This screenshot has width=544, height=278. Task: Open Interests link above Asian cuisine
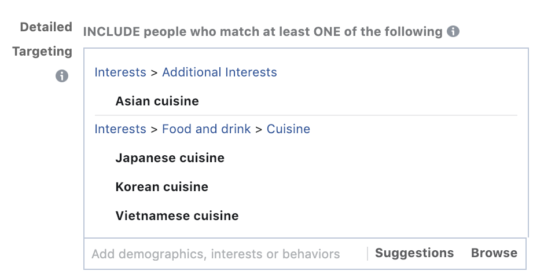click(x=120, y=72)
